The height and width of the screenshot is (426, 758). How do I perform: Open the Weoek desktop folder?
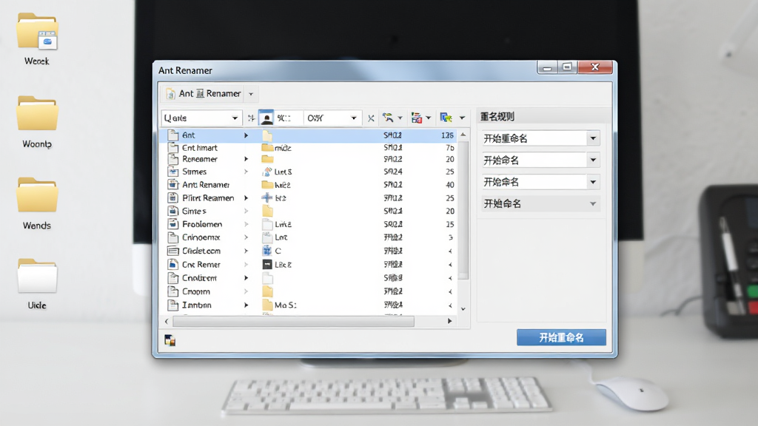37,38
